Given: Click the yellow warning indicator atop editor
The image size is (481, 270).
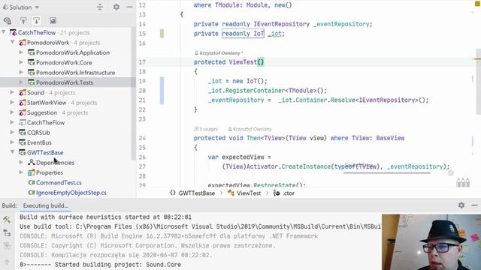Looking at the screenshot, I should point(477,3).
